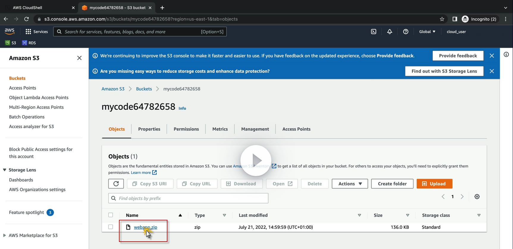Expand the Actions dropdown
513x249 pixels.
[x=350, y=184]
